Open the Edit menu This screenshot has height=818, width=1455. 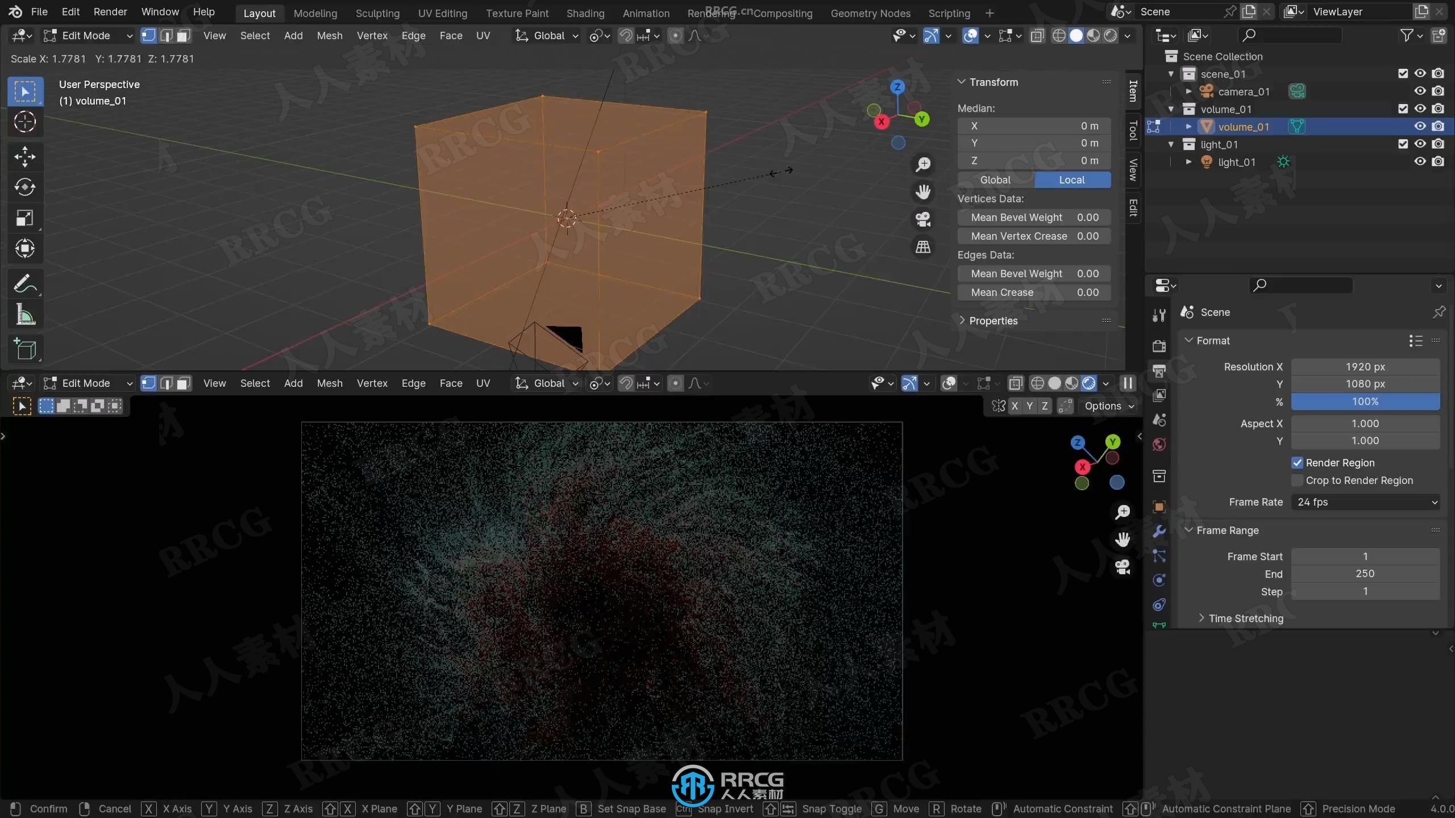point(70,11)
